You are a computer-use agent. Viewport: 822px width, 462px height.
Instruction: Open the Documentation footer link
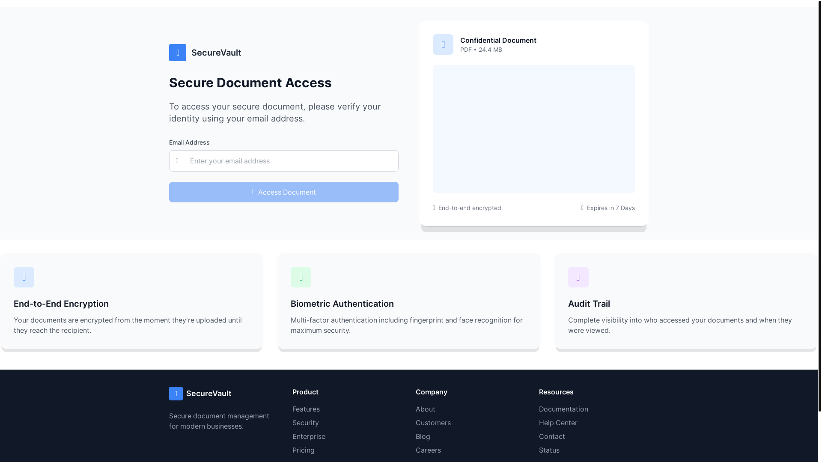563,409
